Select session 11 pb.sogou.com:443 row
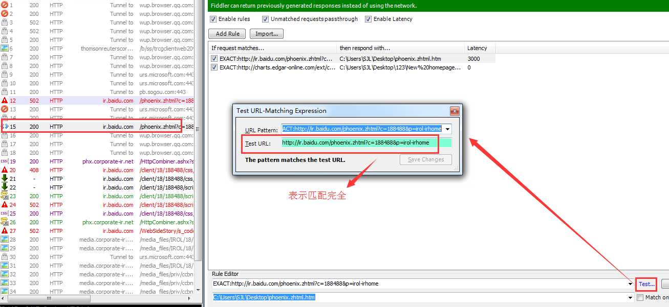Image resolution: width=669 pixels, height=307 pixels. pos(97,92)
